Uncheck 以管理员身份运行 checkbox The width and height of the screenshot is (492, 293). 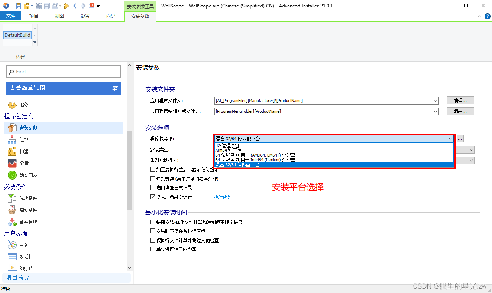[x=153, y=197]
